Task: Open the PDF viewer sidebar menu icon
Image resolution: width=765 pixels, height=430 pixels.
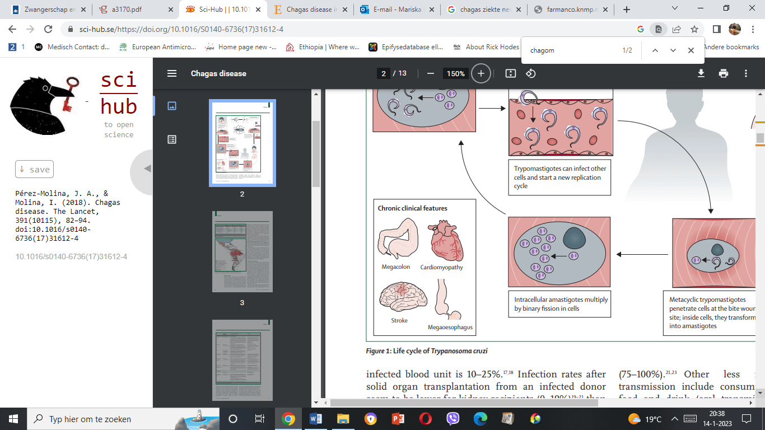Action: [172, 73]
